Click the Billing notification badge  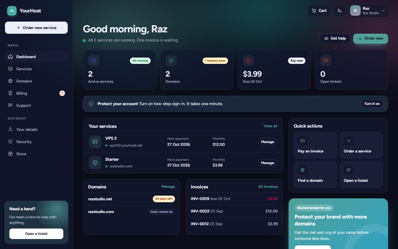coord(62,93)
